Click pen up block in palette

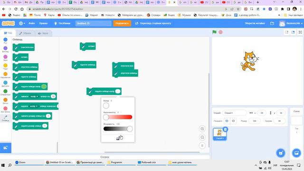click(25, 77)
